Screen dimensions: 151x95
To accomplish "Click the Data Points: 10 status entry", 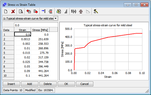I will (x=13, y=90).
